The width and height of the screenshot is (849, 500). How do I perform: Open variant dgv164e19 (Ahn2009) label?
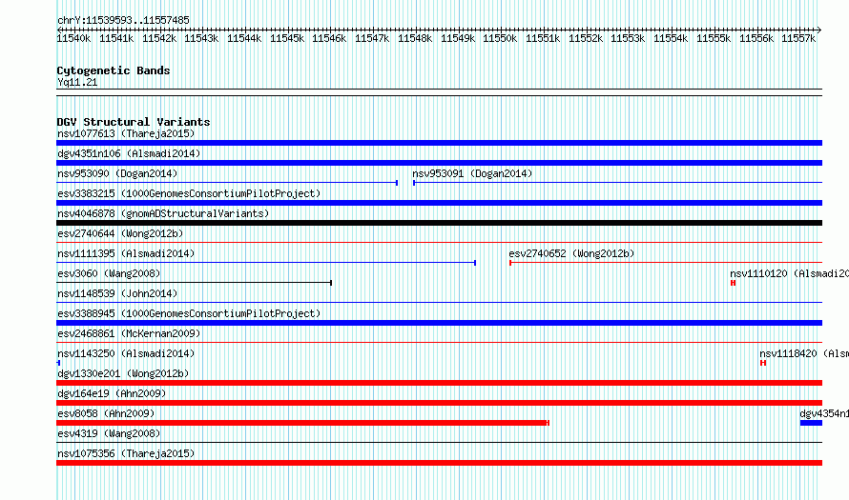coord(112,393)
